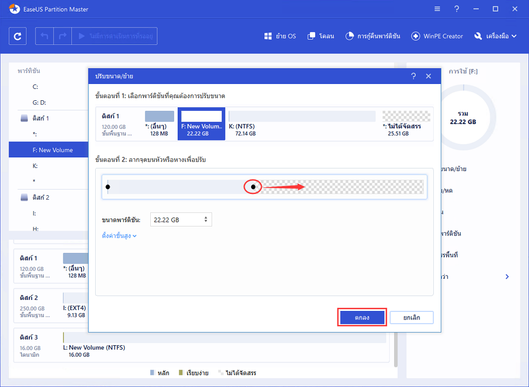Click the partition size spinner arrows

coord(206,220)
